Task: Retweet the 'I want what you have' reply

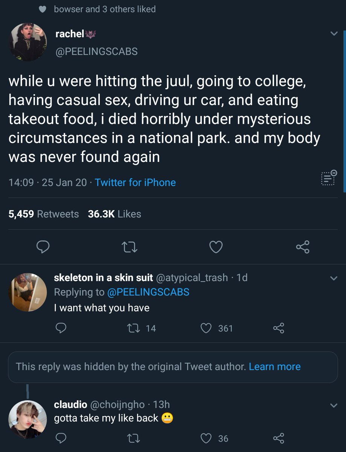Action: 134,328
